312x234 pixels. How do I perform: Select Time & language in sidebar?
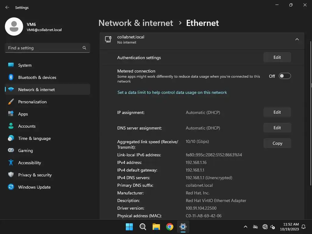[34, 138]
